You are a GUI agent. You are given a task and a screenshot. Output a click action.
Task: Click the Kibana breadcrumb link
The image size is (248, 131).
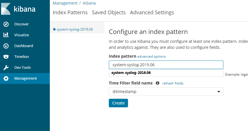[x=89, y=3]
